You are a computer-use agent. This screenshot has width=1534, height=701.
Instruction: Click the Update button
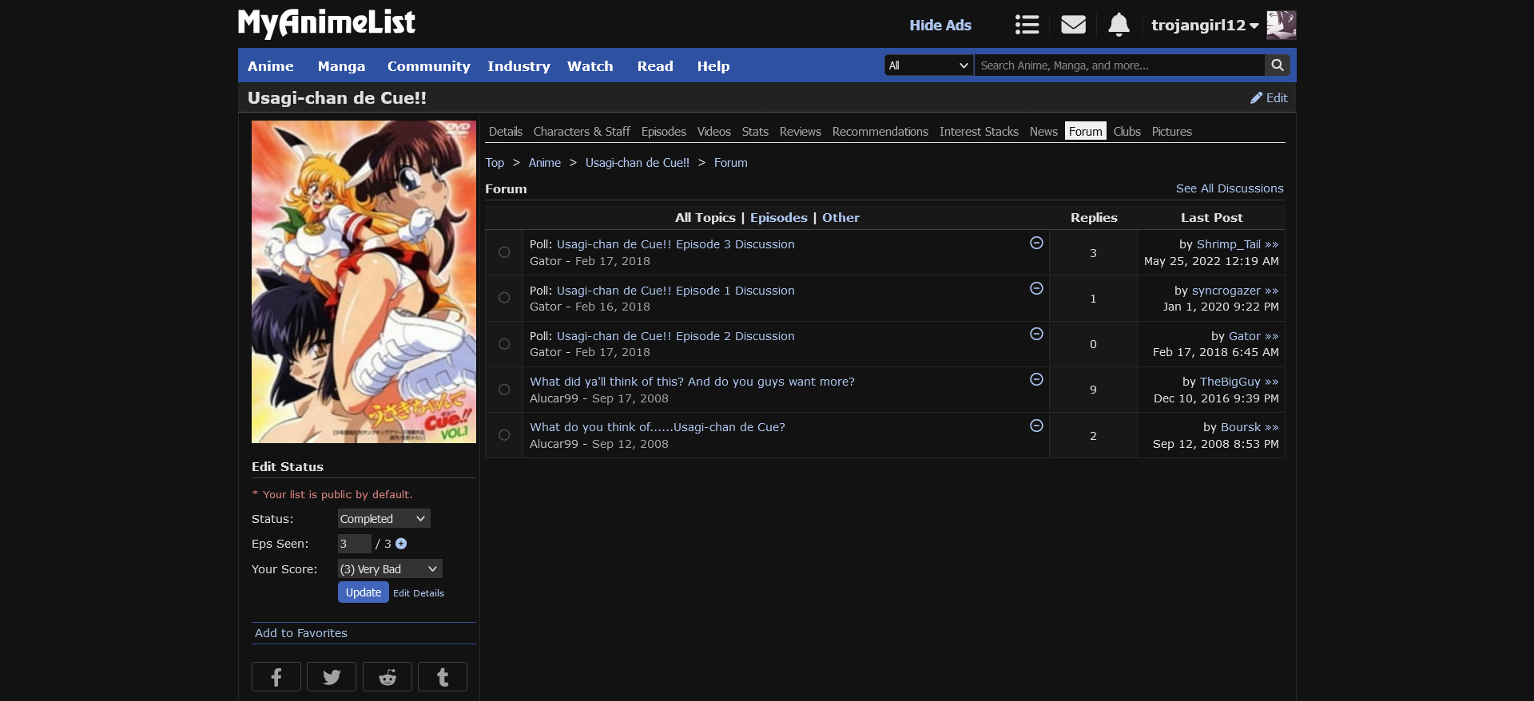point(363,592)
